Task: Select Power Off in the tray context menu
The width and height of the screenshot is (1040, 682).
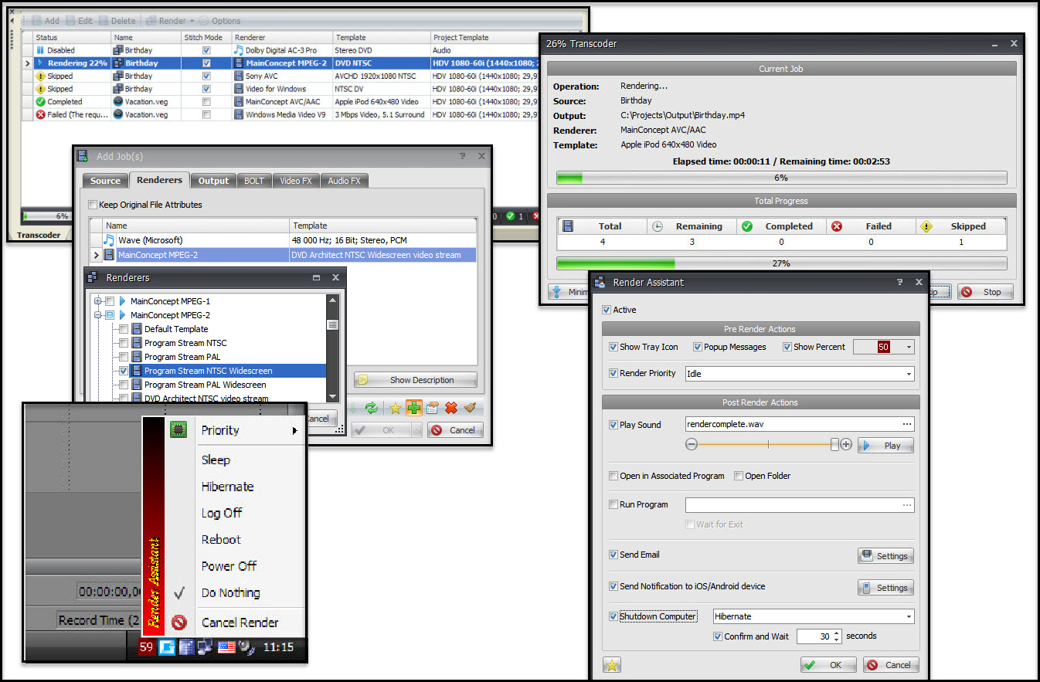Action: click(229, 566)
